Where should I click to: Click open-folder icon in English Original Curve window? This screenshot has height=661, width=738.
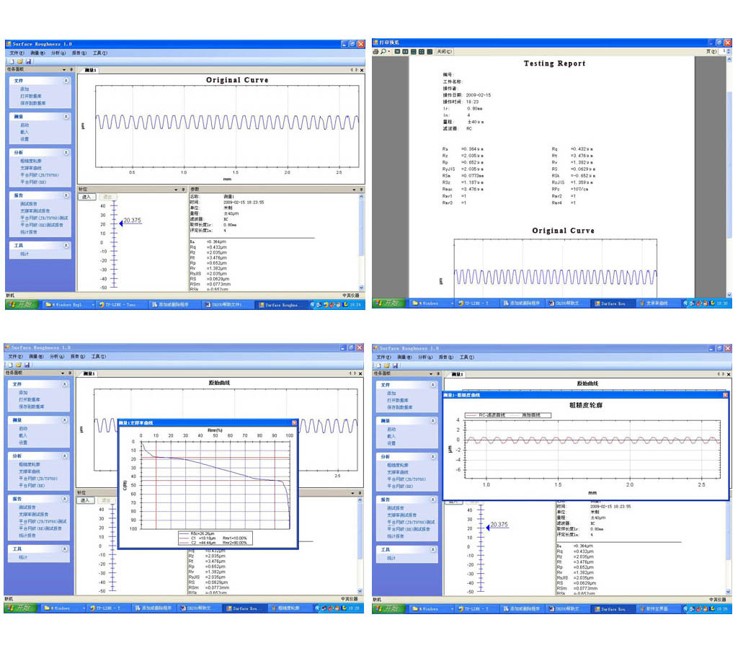tap(20, 62)
